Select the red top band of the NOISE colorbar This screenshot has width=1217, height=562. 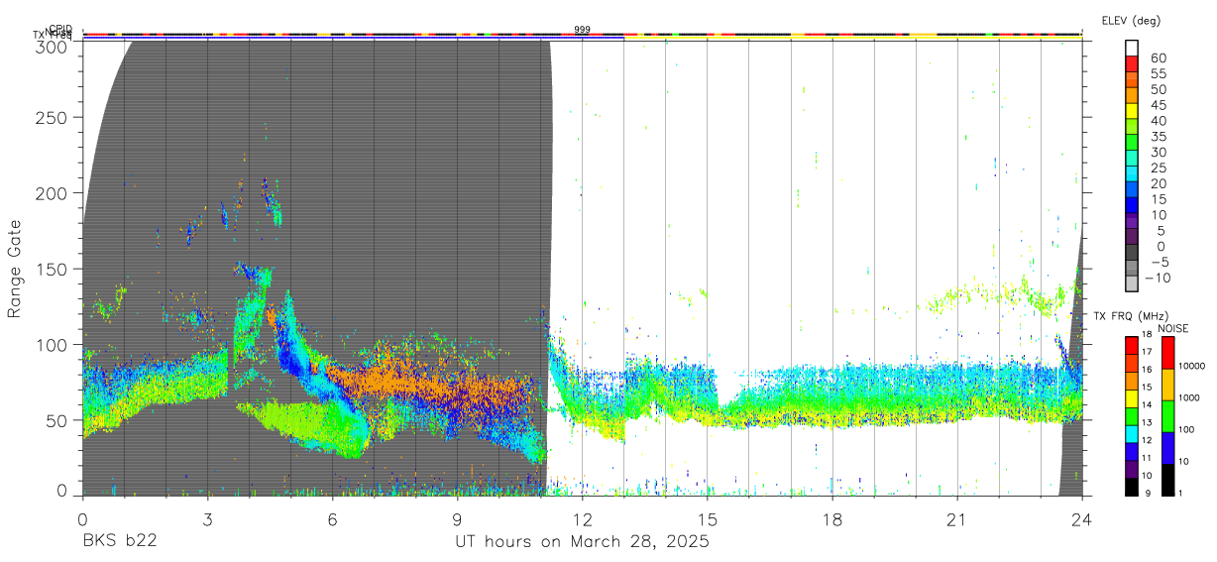click(1168, 353)
